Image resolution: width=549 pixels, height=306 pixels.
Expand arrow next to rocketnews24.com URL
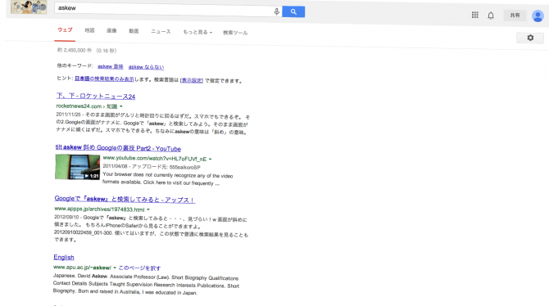[121, 106]
